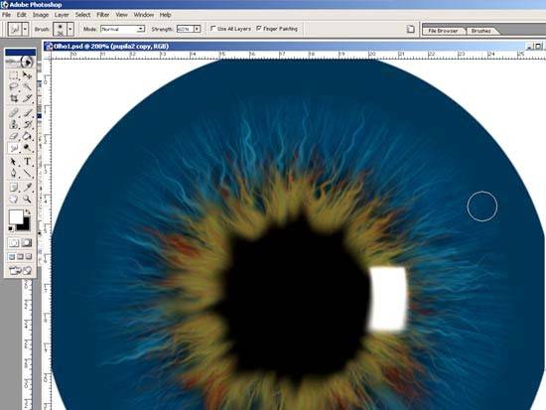Viewport: 546px width, 410px height.
Task: Select the Clone Stamp tool
Action: [14, 124]
